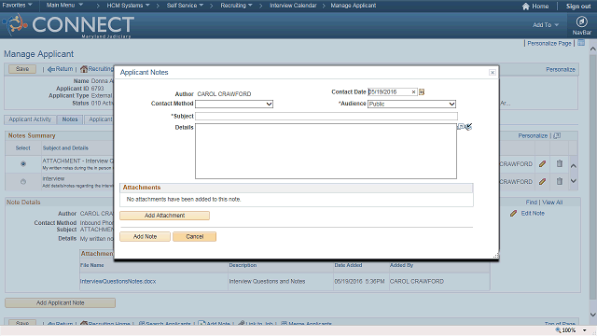This screenshot has width=597, height=336.
Task: Open Self Service breadcrumb dropdown
Action: 185,6
